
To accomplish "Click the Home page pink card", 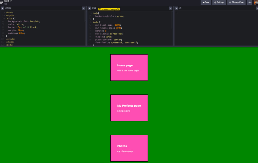I will click(129, 67).
